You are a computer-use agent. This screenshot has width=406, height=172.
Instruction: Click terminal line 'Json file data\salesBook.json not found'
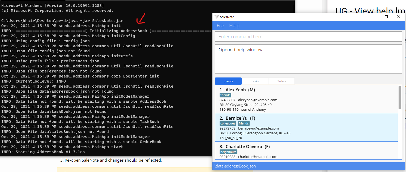click(x=62, y=132)
